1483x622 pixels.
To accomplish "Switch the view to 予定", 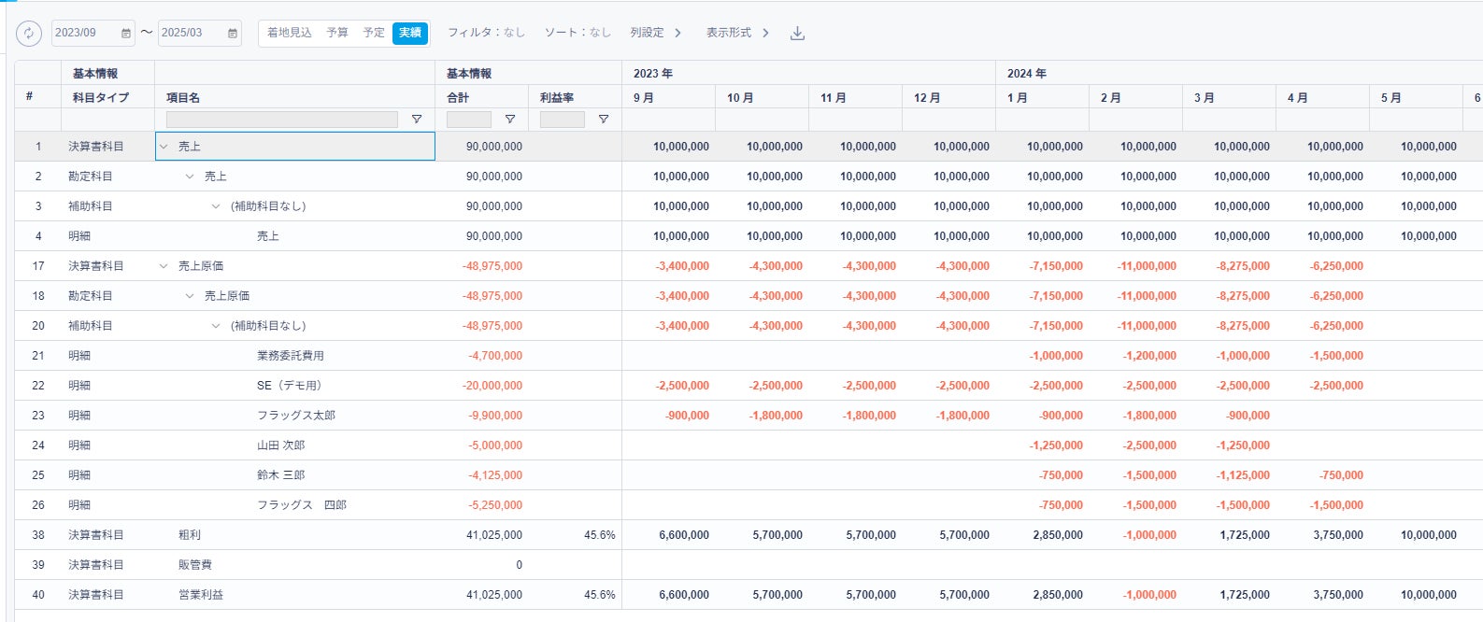I will (x=374, y=33).
